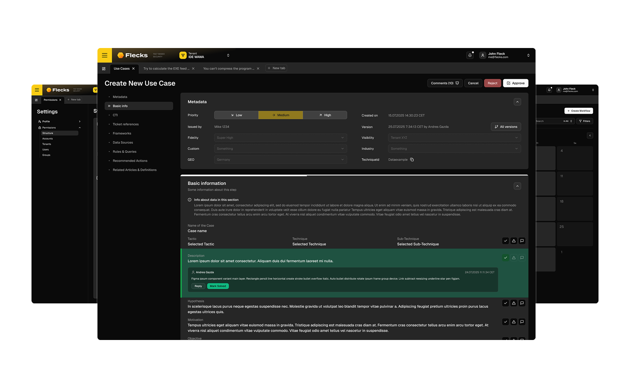Click warning triangle icon in Hypothesis row

click(514, 303)
